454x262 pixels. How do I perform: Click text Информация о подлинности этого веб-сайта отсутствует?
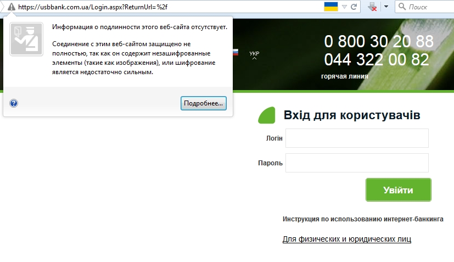[139, 27]
